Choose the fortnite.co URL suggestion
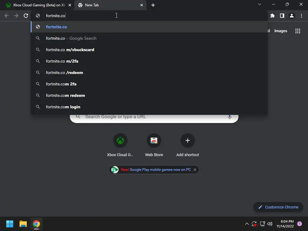 149,27
